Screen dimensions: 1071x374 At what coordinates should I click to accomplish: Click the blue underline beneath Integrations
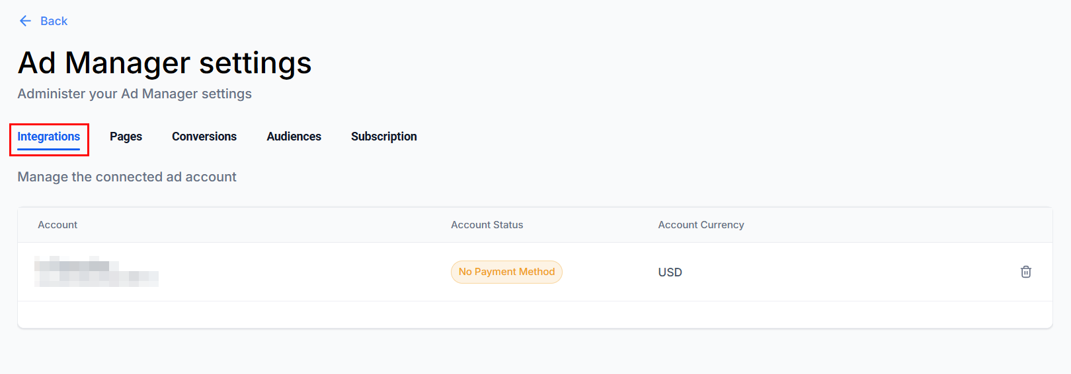tap(48, 149)
